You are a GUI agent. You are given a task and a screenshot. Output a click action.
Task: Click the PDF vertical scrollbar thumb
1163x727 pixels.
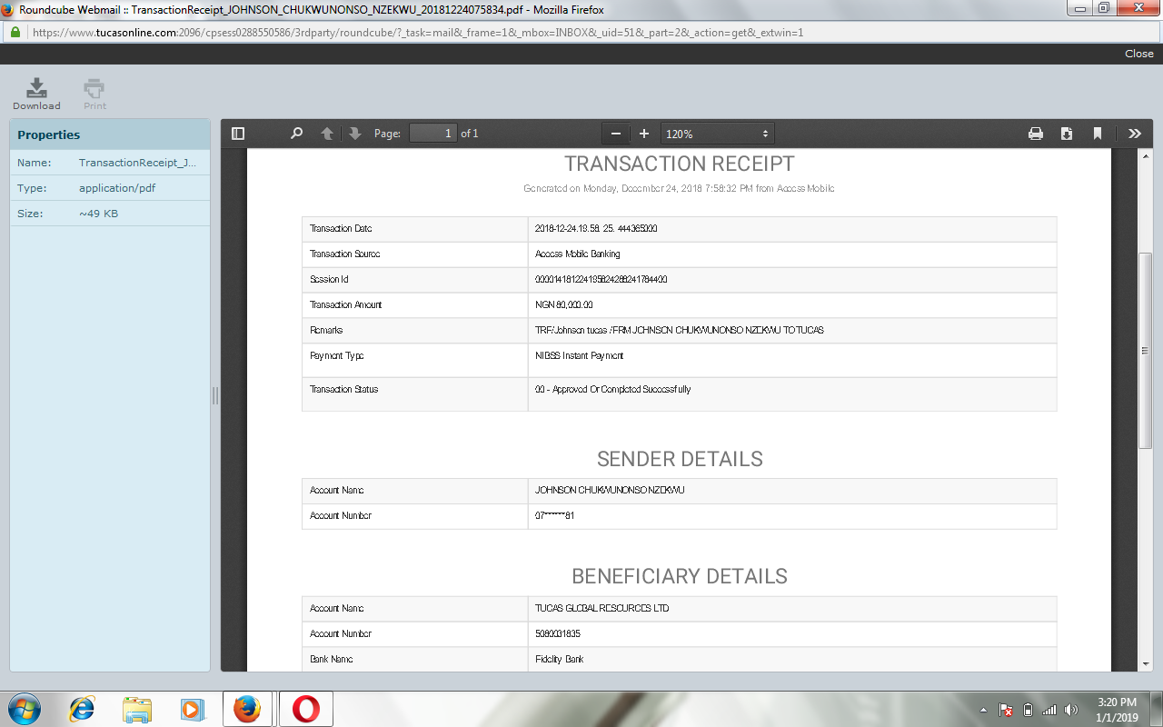click(1145, 350)
